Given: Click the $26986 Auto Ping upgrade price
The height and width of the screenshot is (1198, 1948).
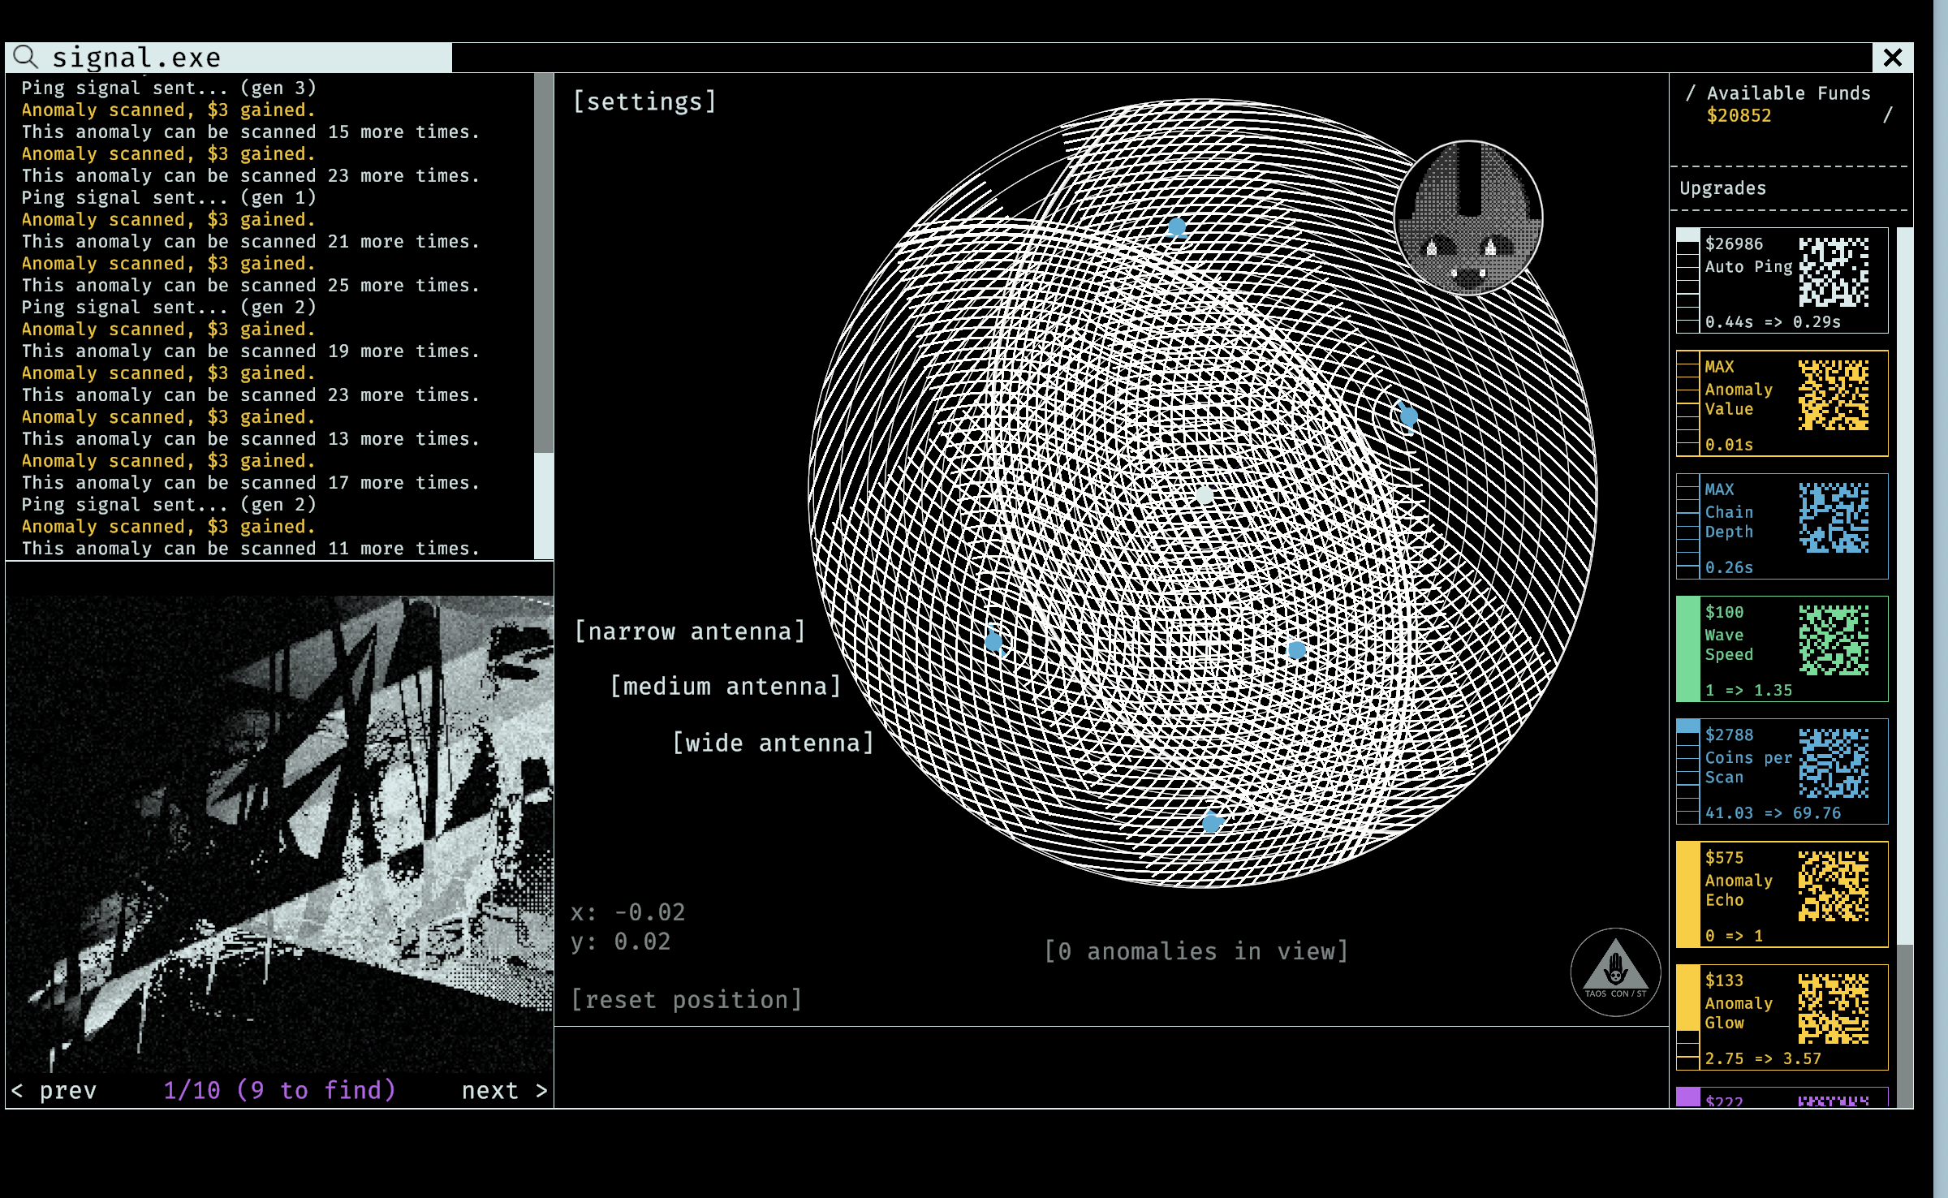Looking at the screenshot, I should coord(1734,243).
